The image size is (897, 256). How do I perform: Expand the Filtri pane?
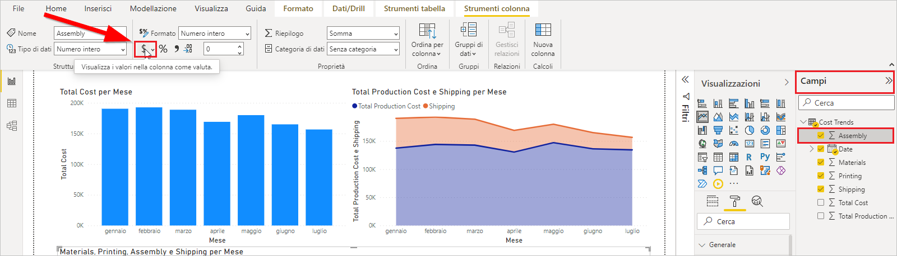point(685,80)
